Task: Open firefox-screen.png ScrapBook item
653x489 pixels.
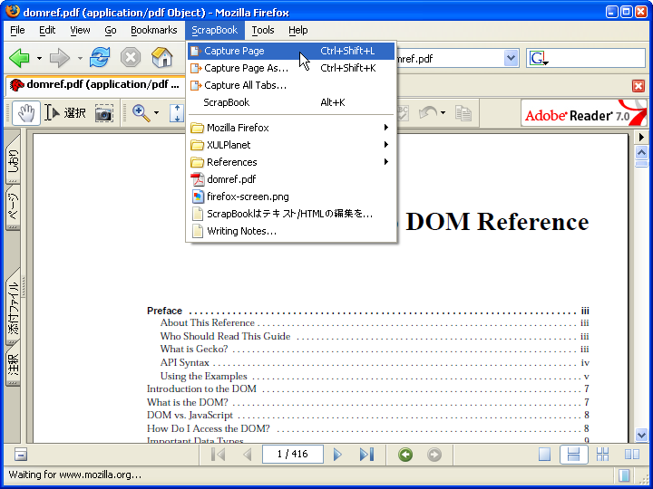Action: [x=291, y=197]
